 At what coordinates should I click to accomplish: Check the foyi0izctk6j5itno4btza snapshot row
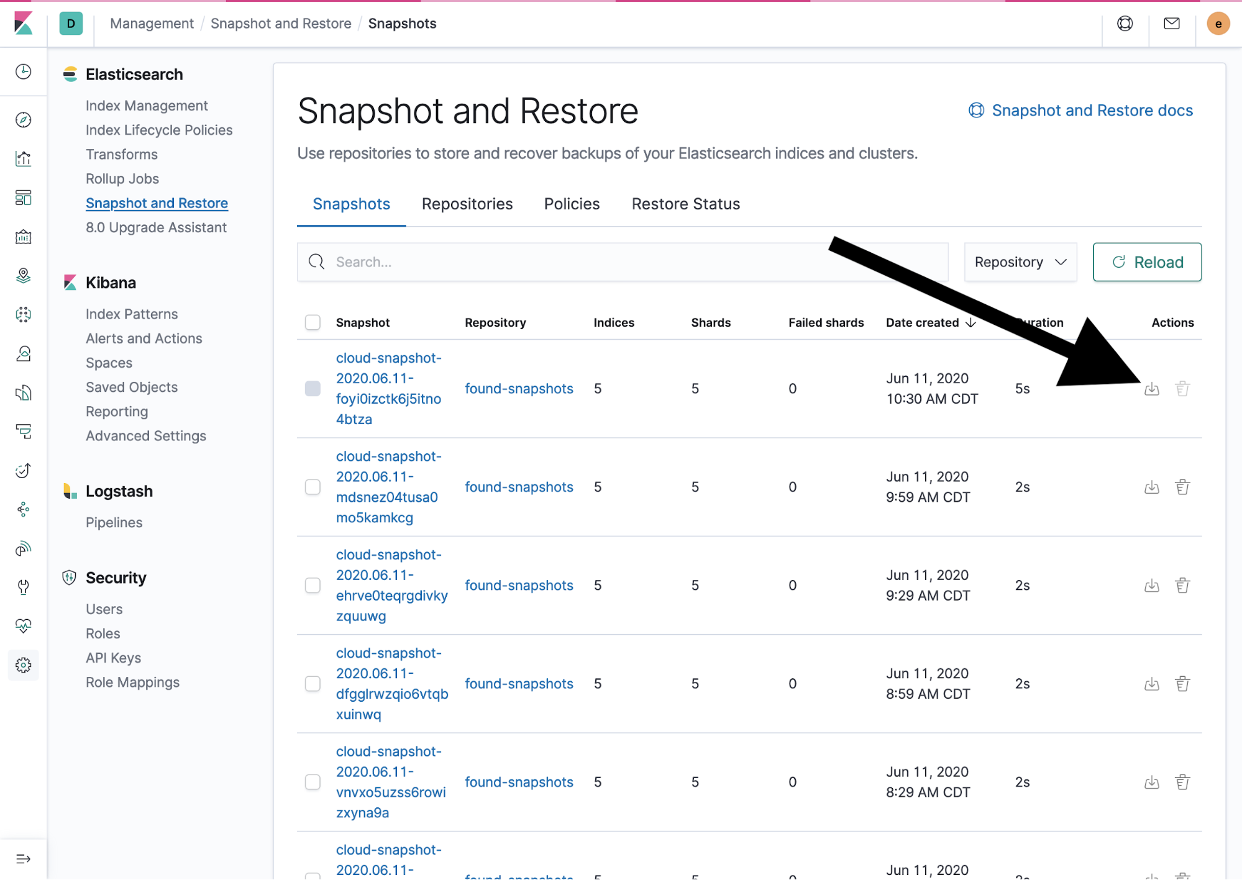(x=313, y=388)
